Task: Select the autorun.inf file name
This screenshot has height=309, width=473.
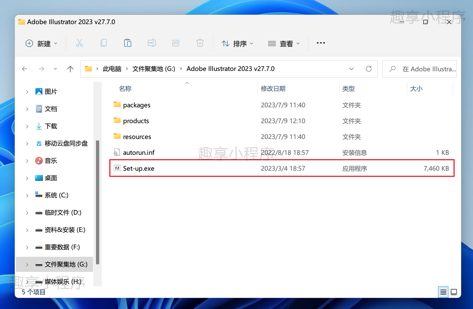Action: pyautogui.click(x=139, y=153)
